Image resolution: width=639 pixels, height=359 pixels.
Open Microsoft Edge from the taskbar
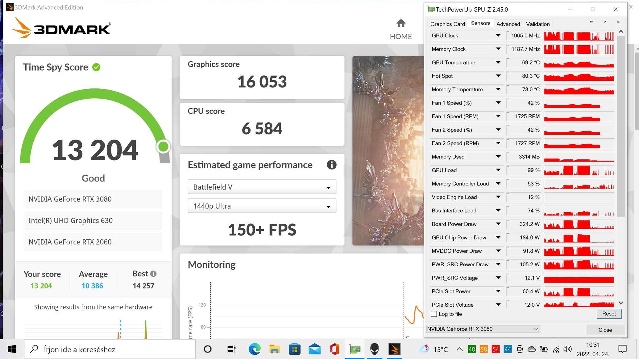pos(255,349)
